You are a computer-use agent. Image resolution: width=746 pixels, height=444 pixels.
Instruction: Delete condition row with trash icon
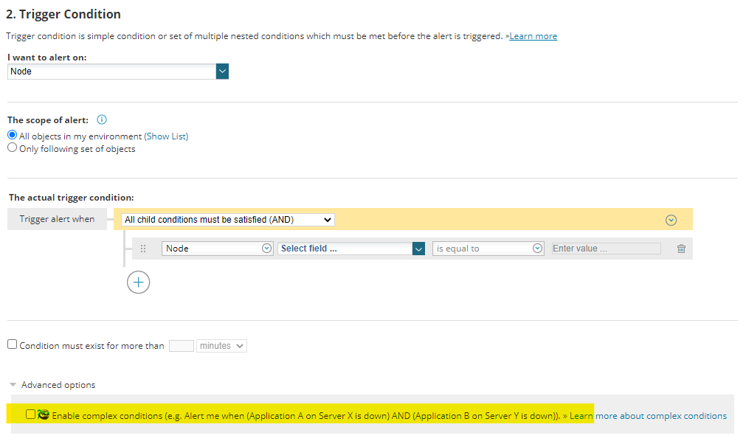click(681, 249)
